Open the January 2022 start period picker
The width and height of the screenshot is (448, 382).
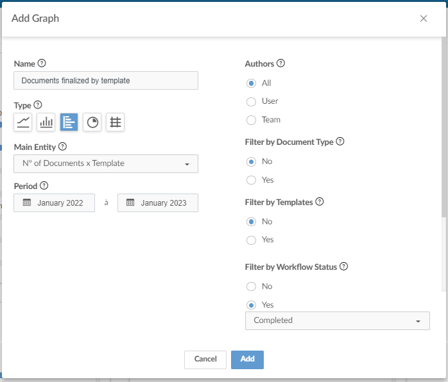coord(55,203)
